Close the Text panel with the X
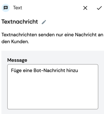 [85, 8]
